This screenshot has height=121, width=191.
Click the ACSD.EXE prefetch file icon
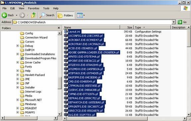coord(66,48)
